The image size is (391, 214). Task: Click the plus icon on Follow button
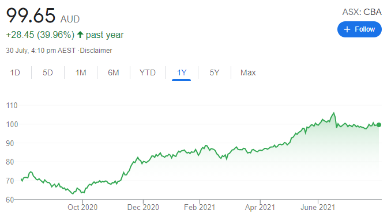tap(347, 29)
